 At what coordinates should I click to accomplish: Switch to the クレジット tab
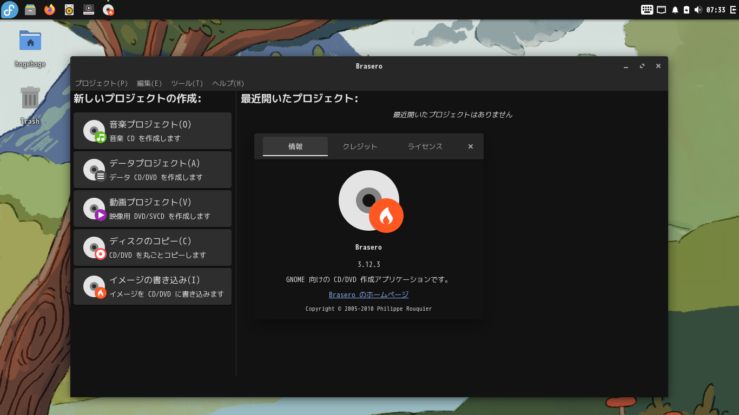coord(360,146)
